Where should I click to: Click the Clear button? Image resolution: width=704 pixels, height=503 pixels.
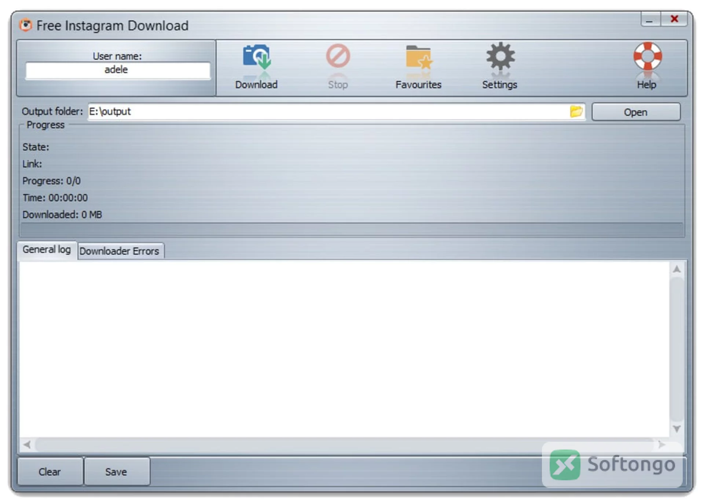tap(50, 471)
